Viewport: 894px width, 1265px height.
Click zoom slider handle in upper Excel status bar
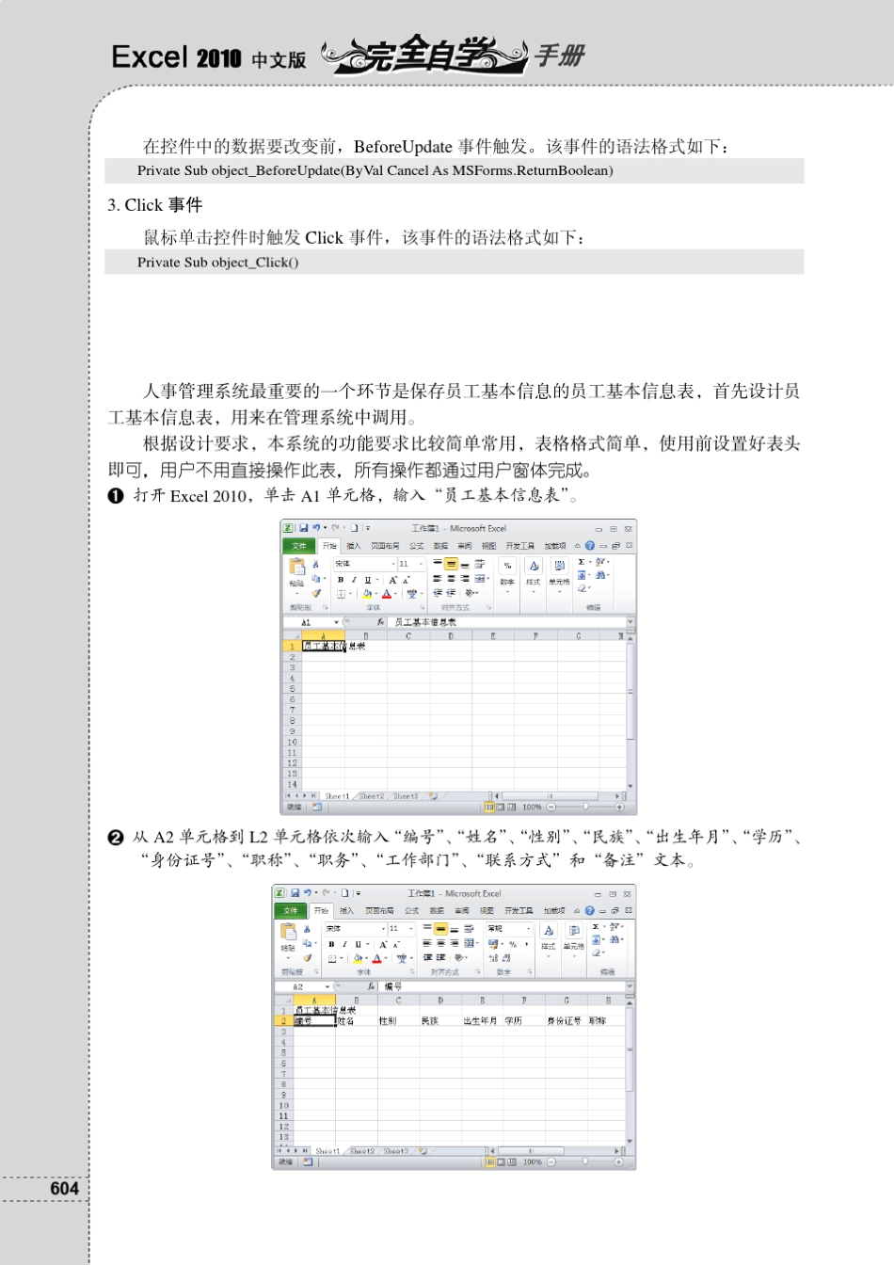(x=586, y=807)
